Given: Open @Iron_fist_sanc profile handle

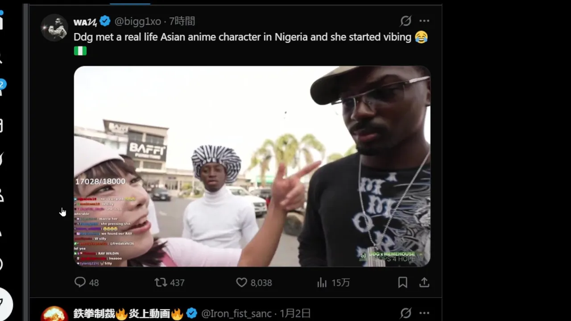Looking at the screenshot, I should click(236, 313).
